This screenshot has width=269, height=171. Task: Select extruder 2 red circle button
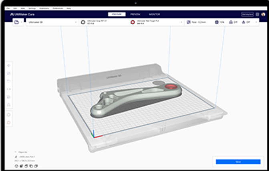[x=9, y=122]
